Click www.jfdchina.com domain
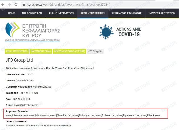The image size is (179, 130). pyautogui.click(x=105, y=115)
